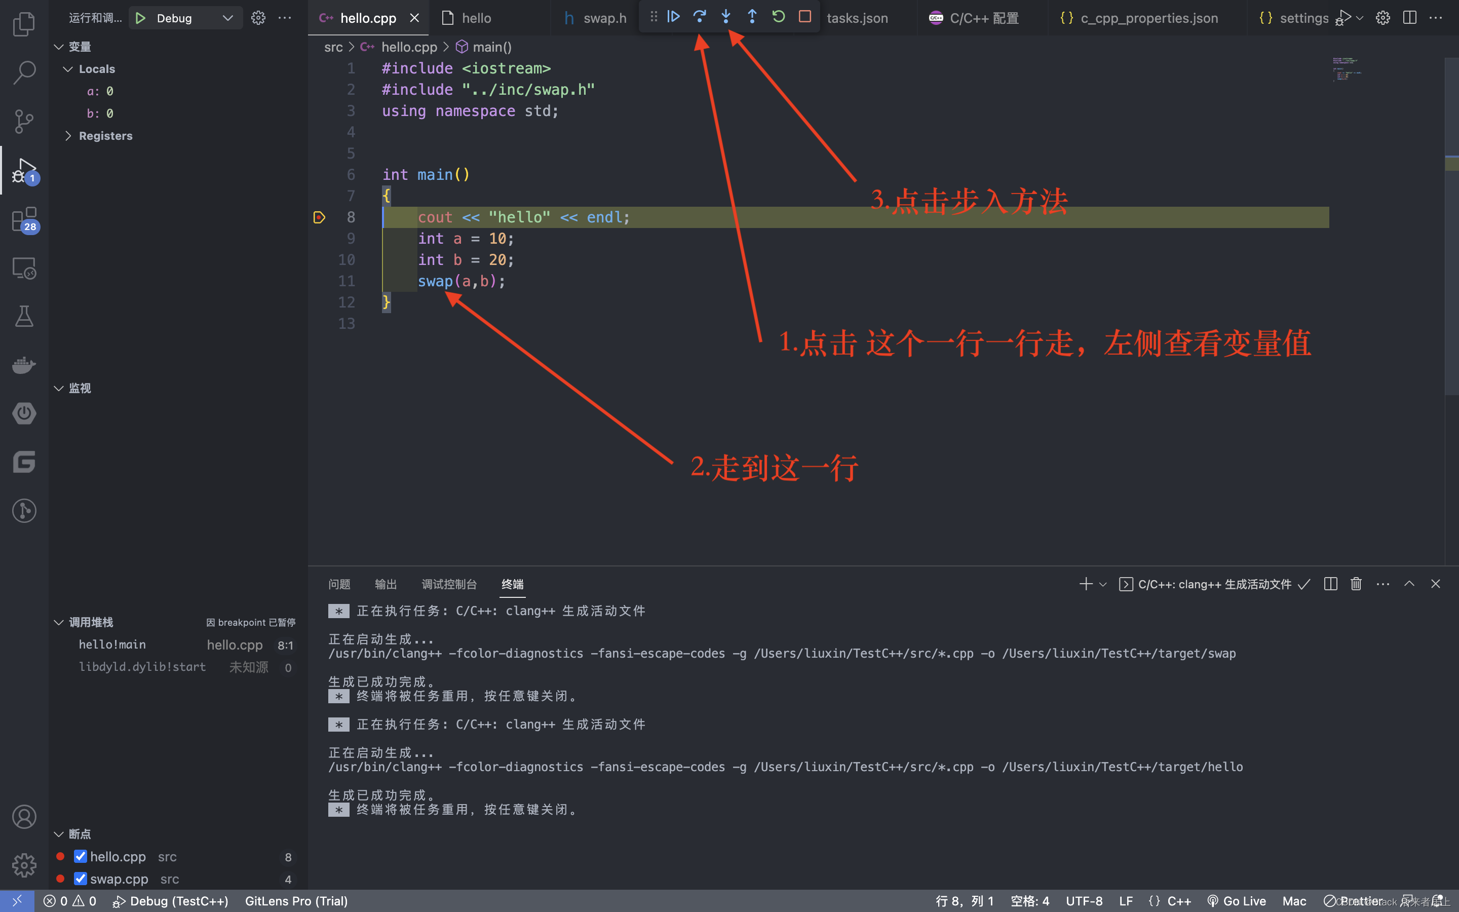Viewport: 1459px width, 912px height.
Task: Restart the debug session
Action: [778, 16]
